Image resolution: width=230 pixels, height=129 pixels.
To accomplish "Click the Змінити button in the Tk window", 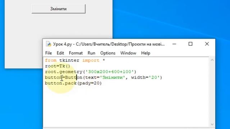I will point(59,9).
